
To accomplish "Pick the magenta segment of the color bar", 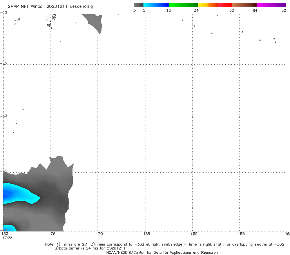I will pyautogui.click(x=271, y=5).
